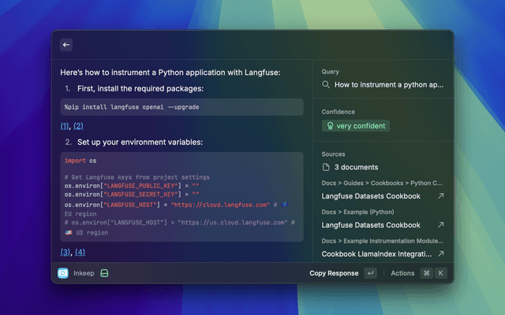The image size is (505, 315).
Task: Open citation link (3)
Action: [65, 252]
